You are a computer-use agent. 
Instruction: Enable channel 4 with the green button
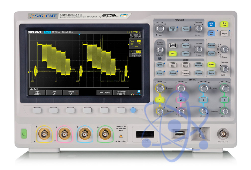pos(224,100)
